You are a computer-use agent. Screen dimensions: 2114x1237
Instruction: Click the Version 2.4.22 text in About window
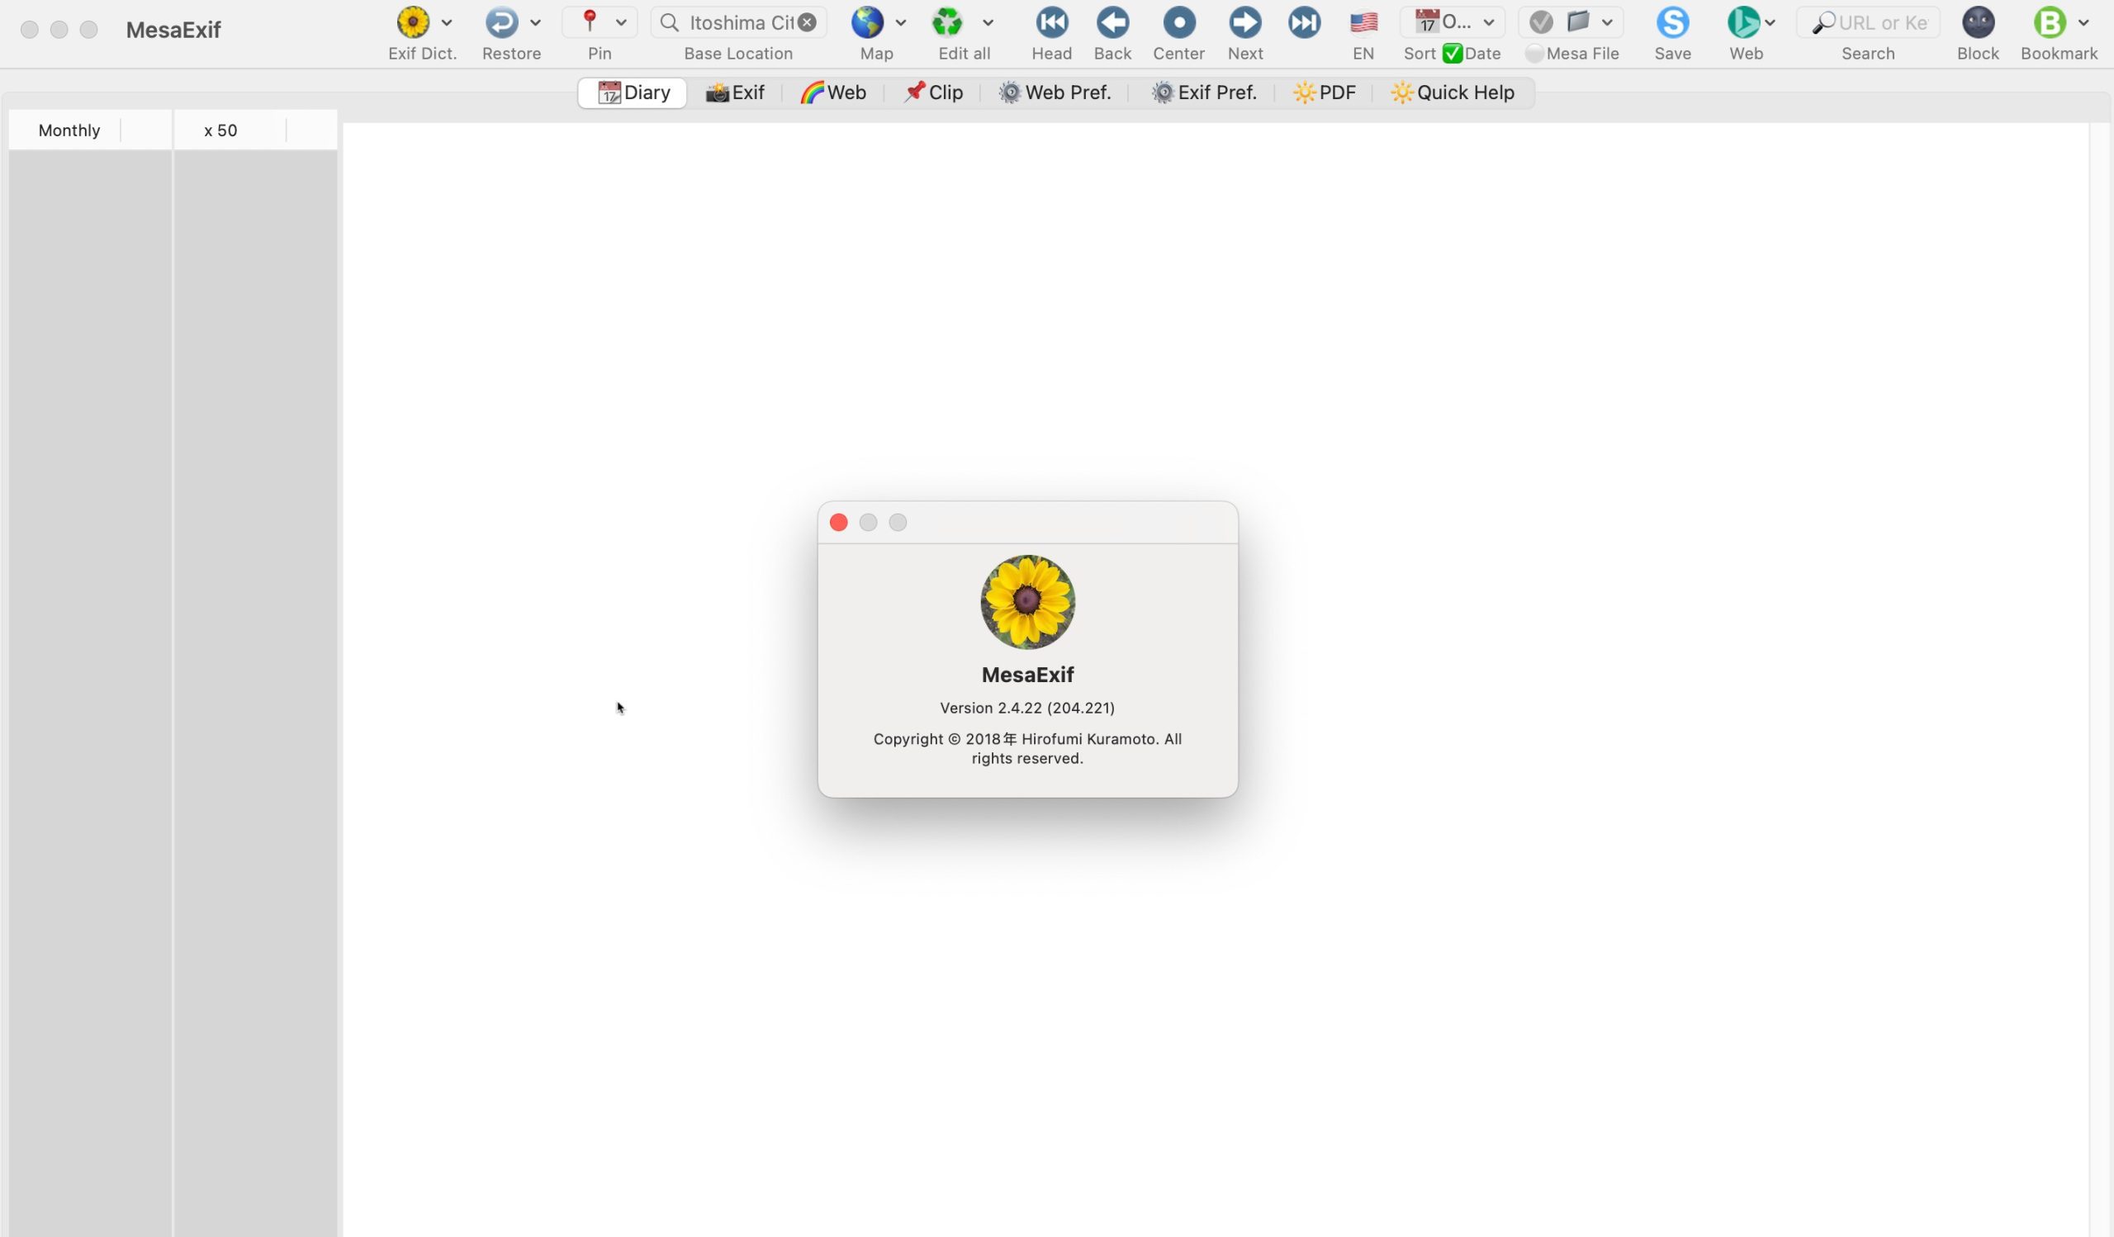[x=1026, y=708]
